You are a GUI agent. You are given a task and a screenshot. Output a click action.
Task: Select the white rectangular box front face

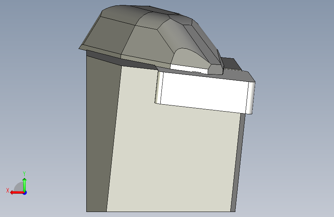pos(205,92)
